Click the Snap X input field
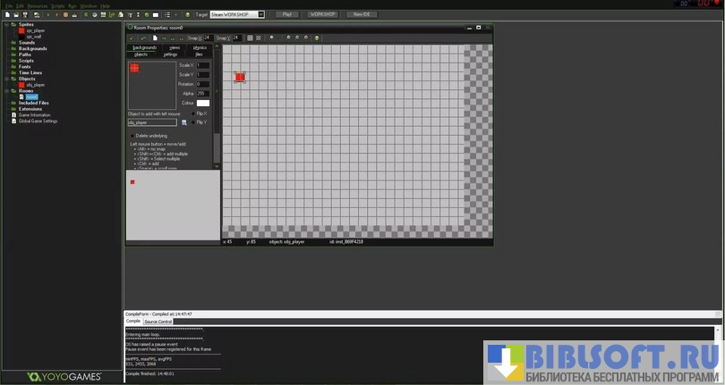 click(x=208, y=38)
